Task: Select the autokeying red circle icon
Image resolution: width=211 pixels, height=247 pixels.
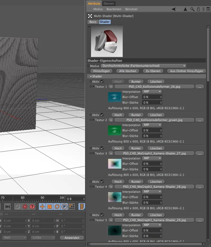Action: coord(25,206)
